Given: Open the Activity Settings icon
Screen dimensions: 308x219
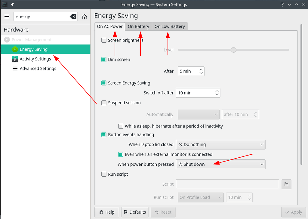Looking at the screenshot, I should [15, 59].
